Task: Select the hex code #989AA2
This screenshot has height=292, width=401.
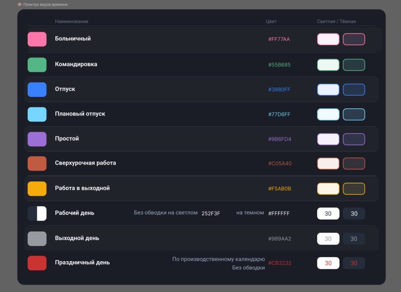Action: (x=280, y=239)
